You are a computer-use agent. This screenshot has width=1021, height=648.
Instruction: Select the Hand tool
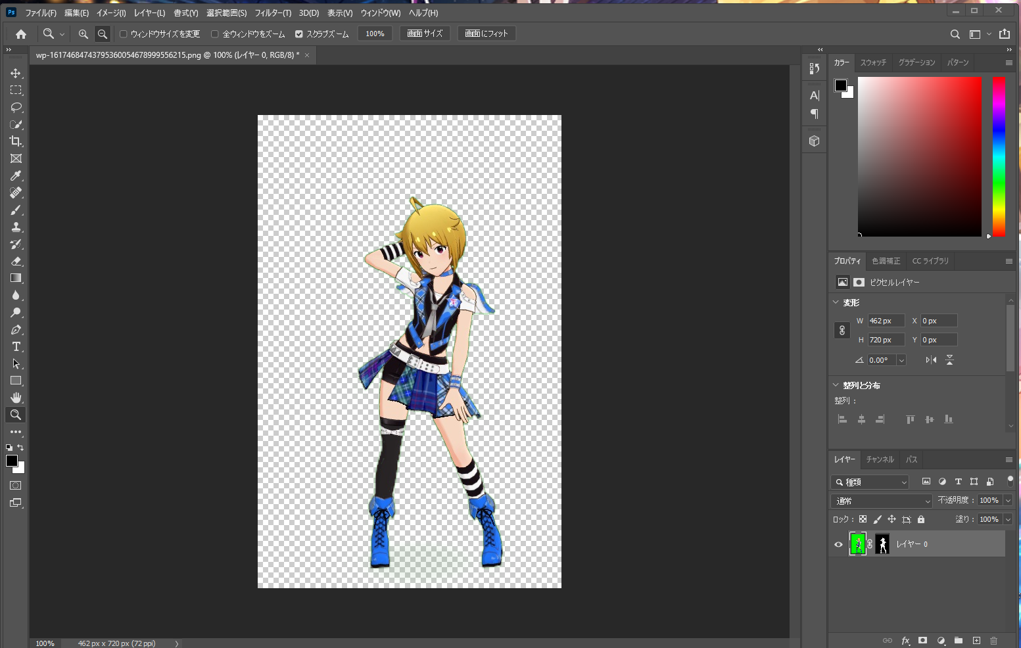click(16, 398)
